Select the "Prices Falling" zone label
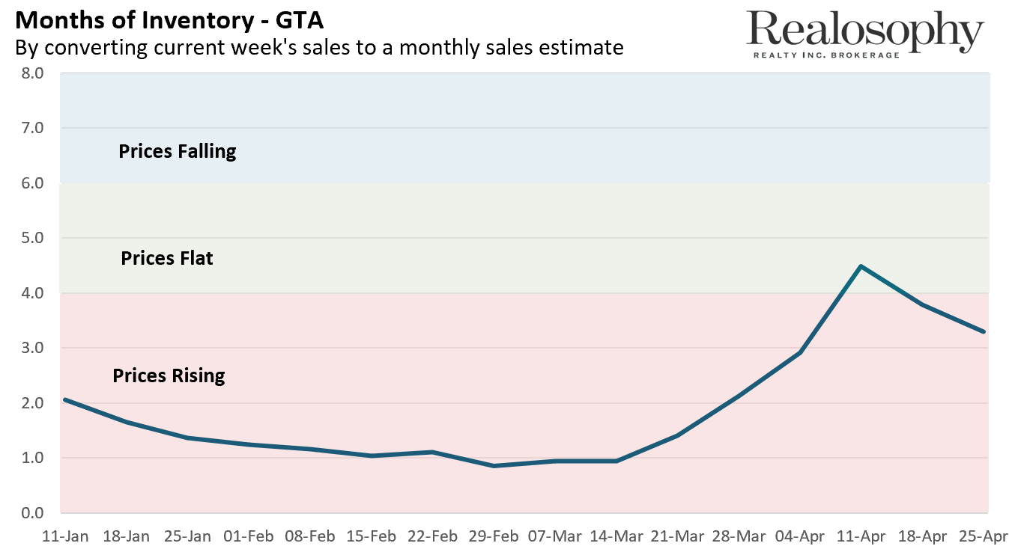The width and height of the screenshot is (1009, 555). click(178, 152)
